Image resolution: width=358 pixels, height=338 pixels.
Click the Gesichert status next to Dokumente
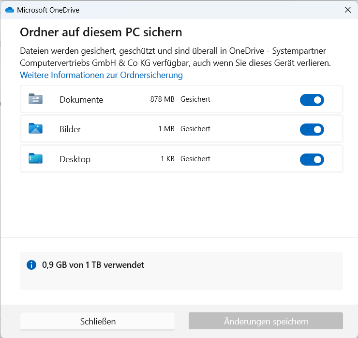coord(195,99)
